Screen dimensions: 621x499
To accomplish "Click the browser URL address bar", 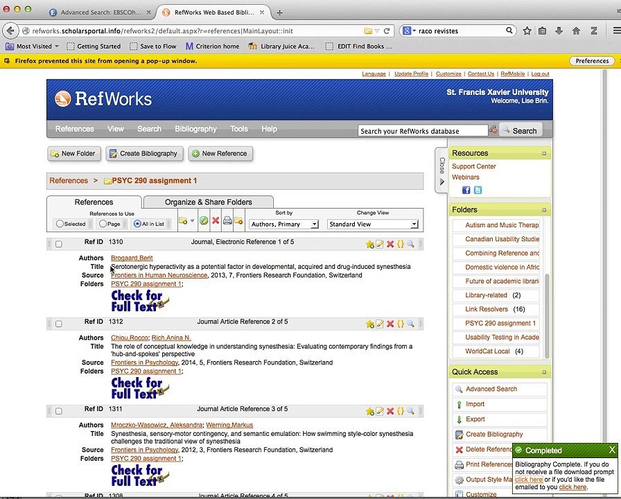I will [198, 31].
